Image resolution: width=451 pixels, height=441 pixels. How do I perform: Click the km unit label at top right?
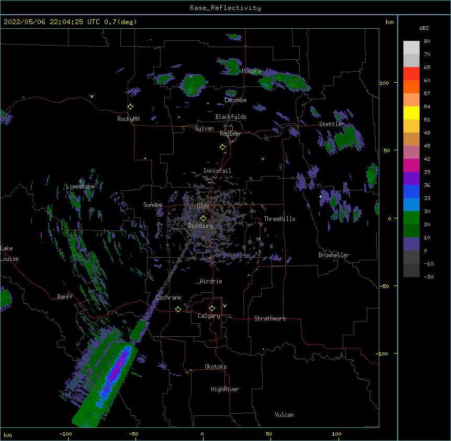tap(389, 22)
